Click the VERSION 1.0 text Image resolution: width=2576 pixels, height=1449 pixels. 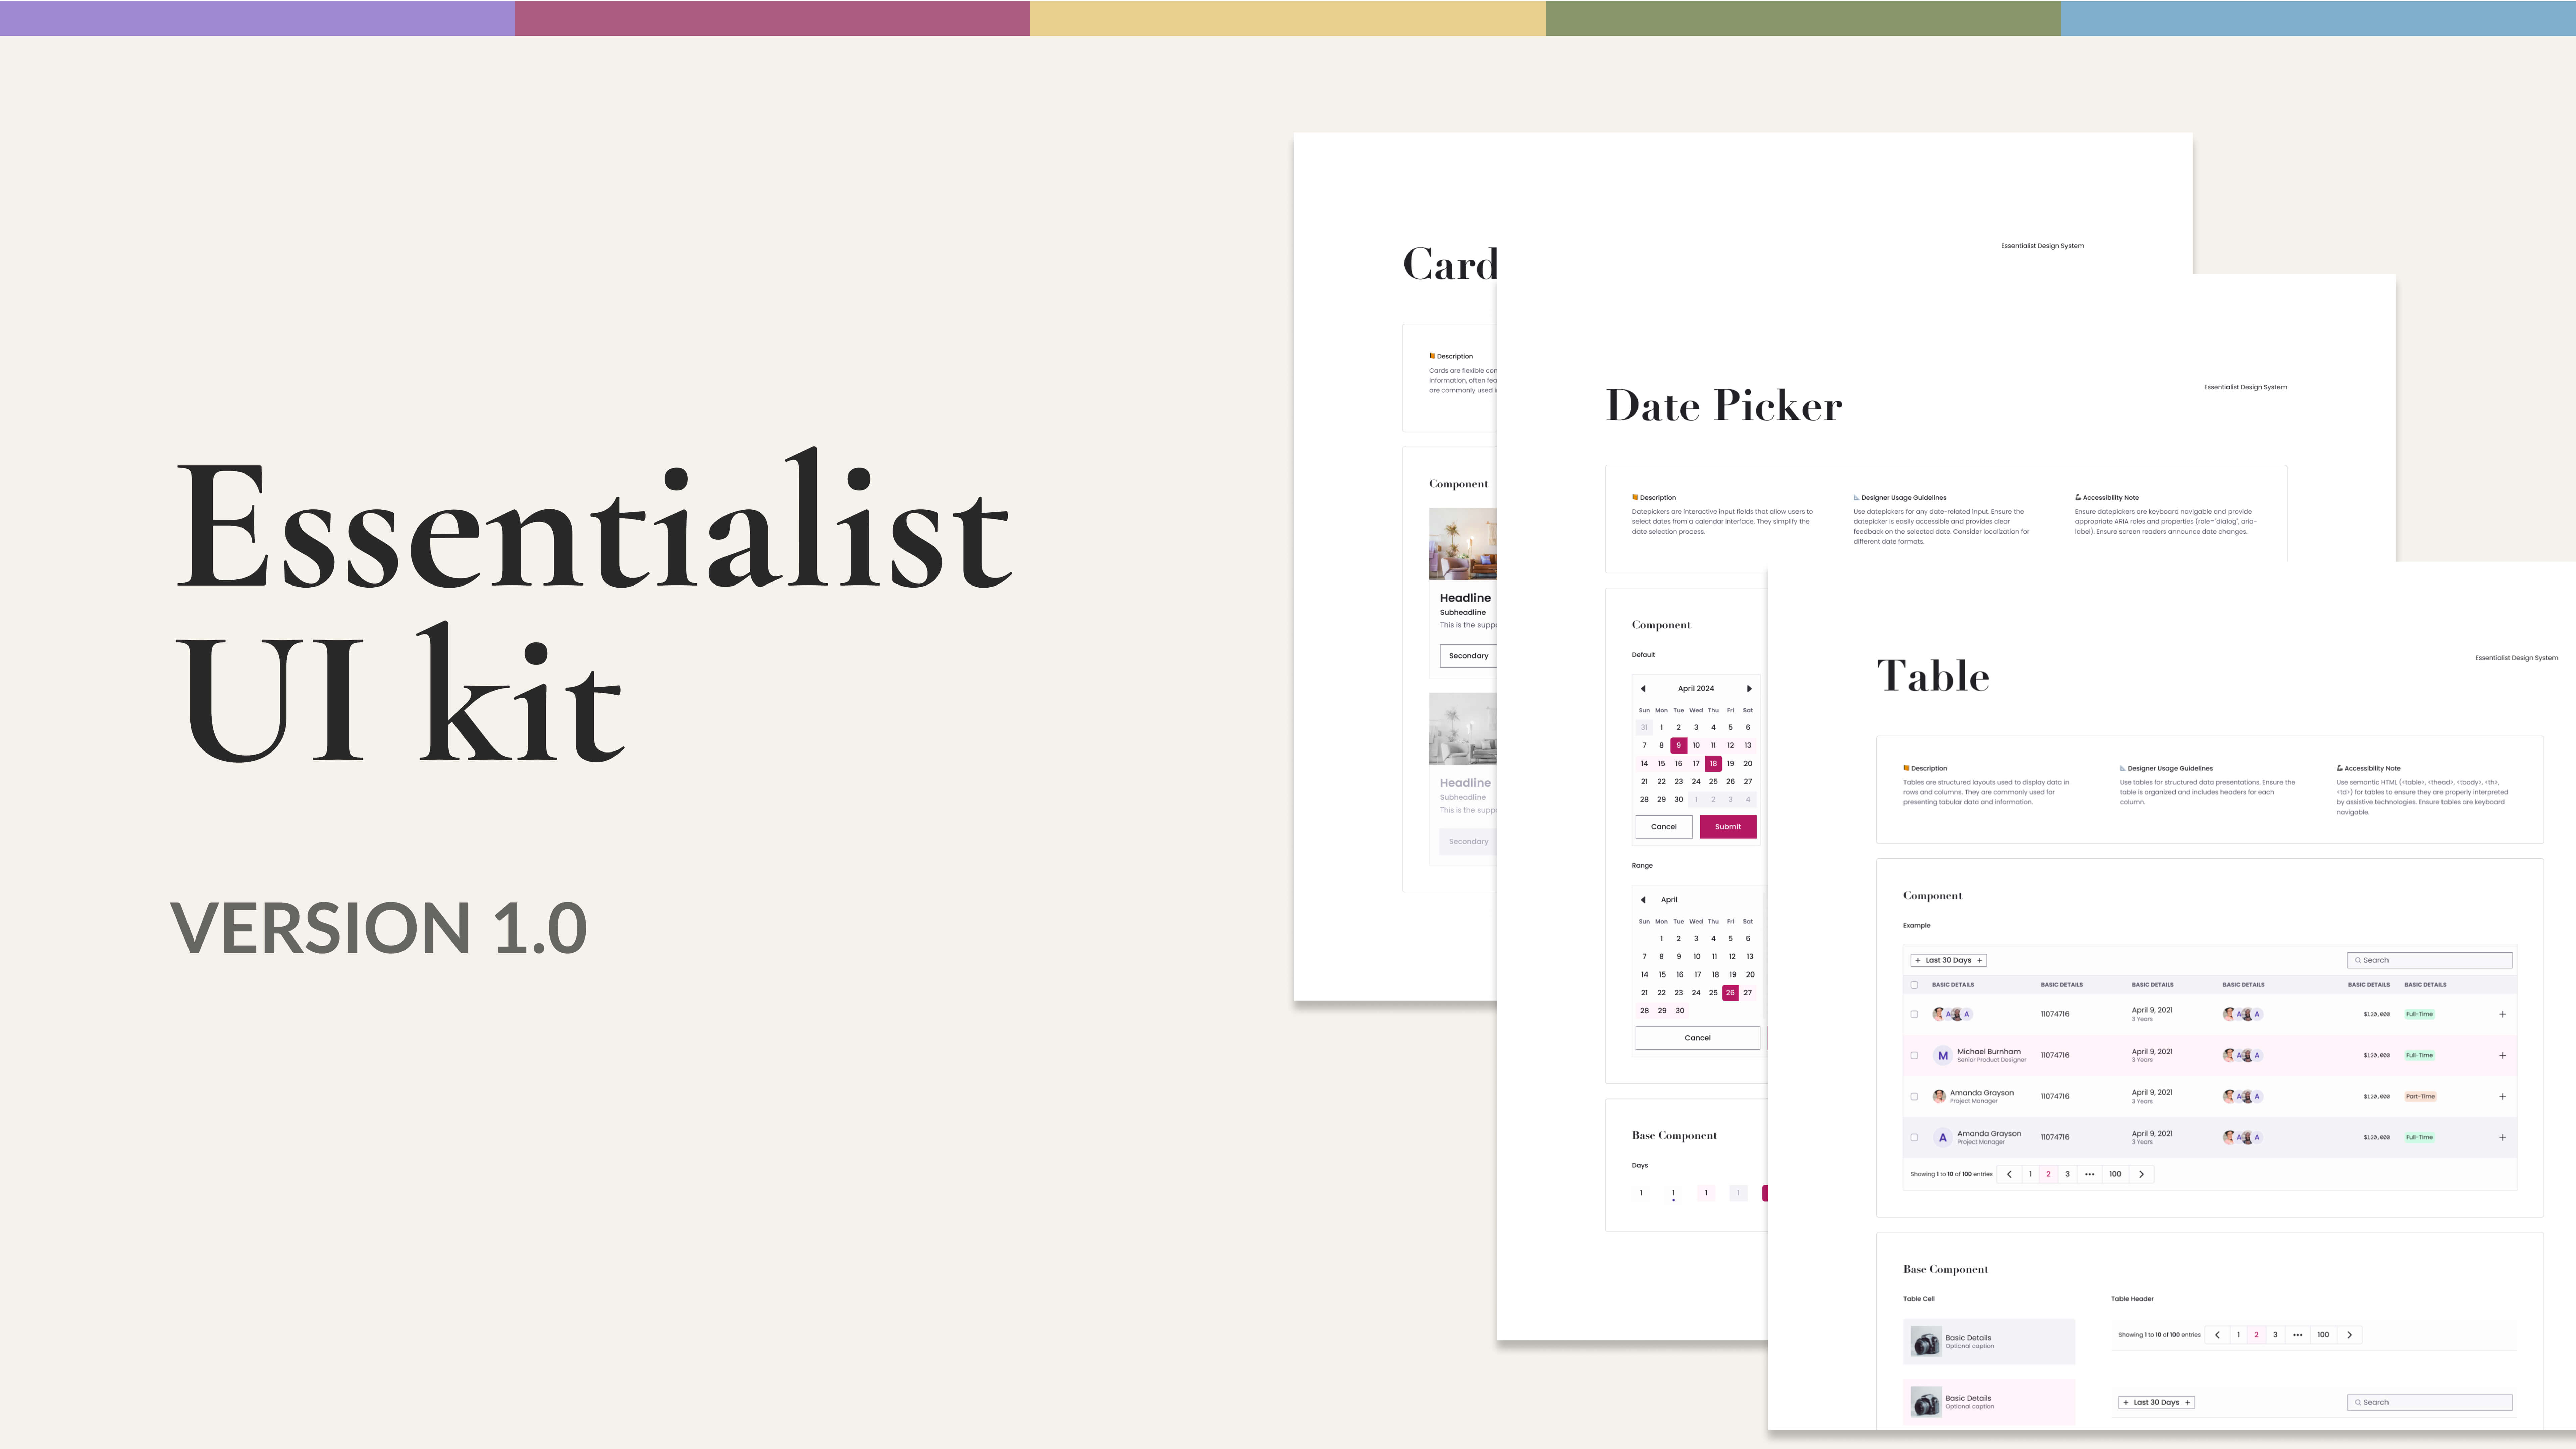pyautogui.click(x=379, y=928)
